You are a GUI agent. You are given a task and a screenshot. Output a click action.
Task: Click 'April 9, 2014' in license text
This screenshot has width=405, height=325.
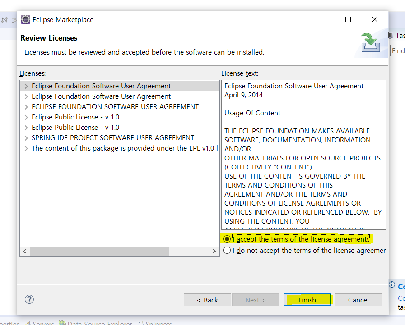243,95
